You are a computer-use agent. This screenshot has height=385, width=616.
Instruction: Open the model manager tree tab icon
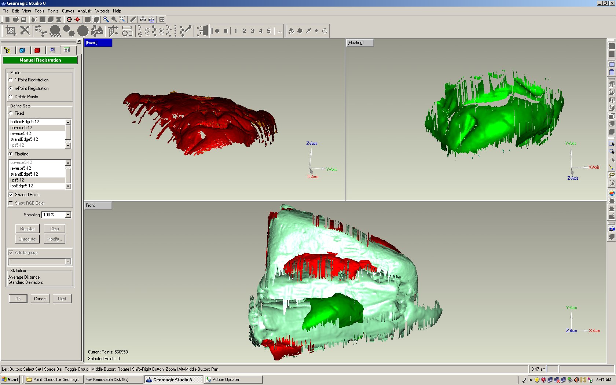pyautogui.click(x=8, y=50)
